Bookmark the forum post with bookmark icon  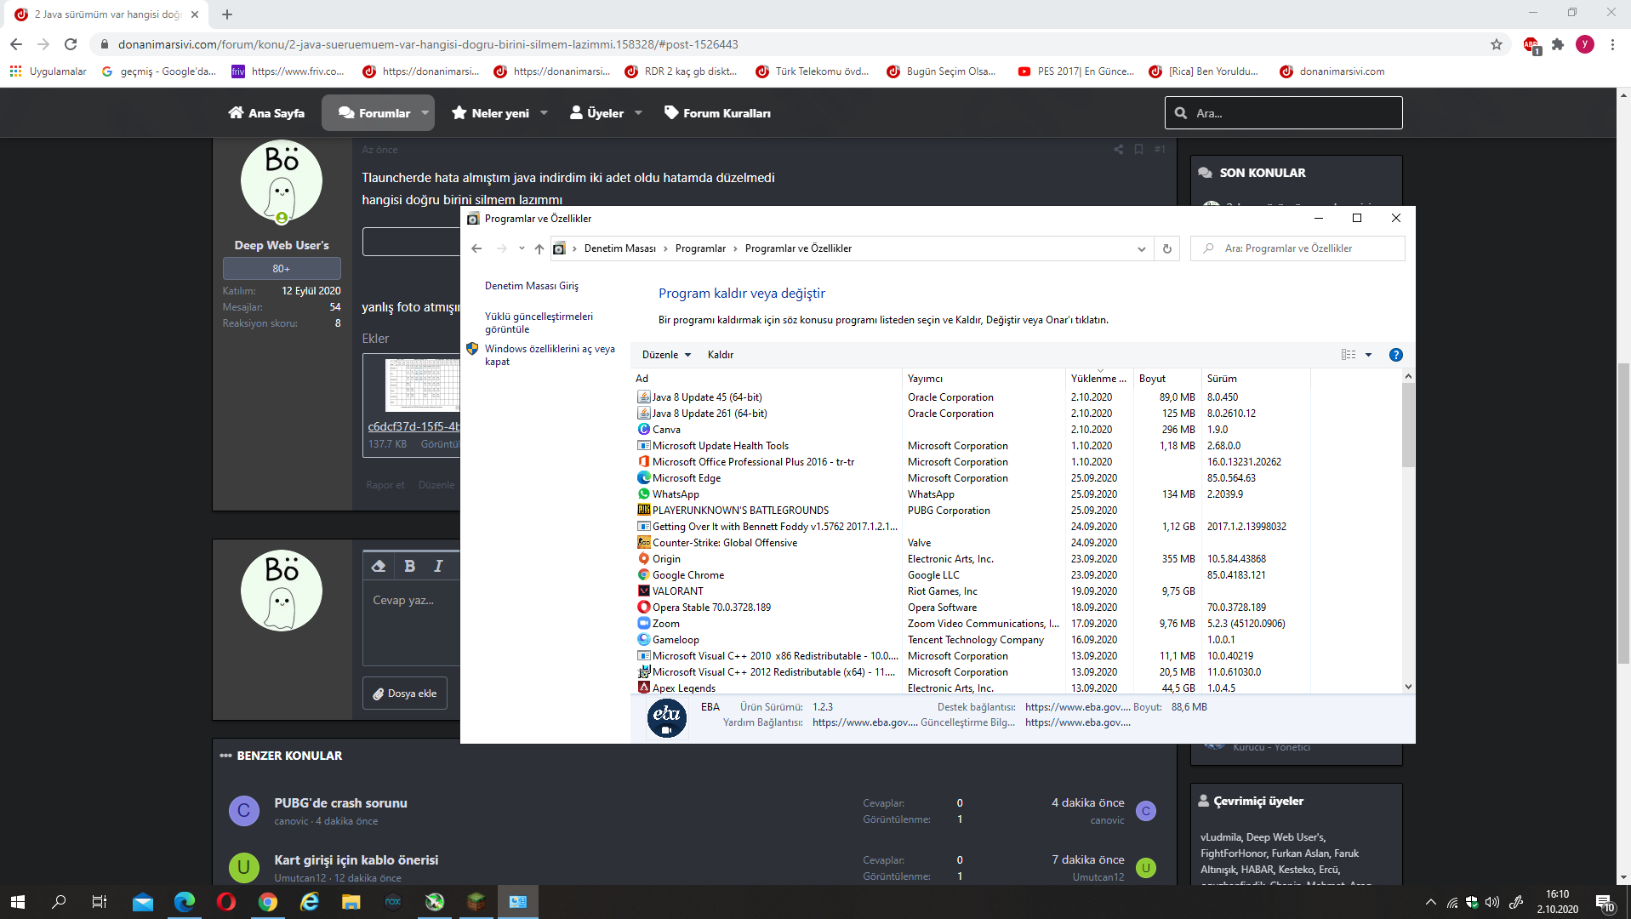pyautogui.click(x=1138, y=150)
